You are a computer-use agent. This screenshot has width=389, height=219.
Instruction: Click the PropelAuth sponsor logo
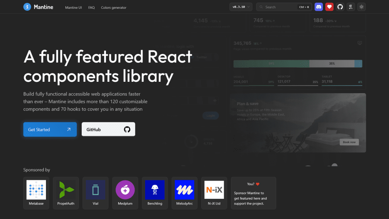click(x=66, y=190)
